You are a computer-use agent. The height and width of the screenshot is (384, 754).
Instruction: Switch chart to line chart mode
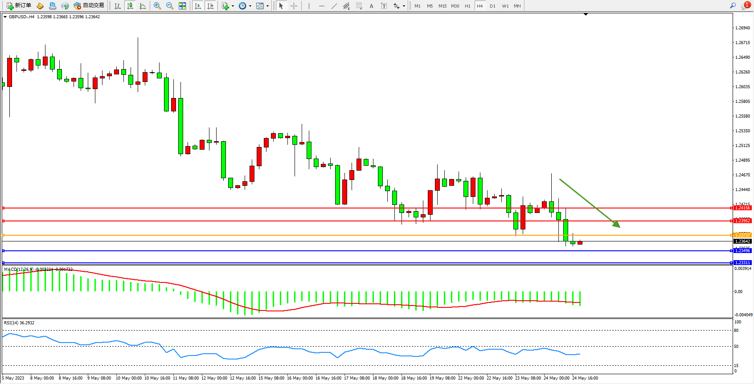click(143, 6)
